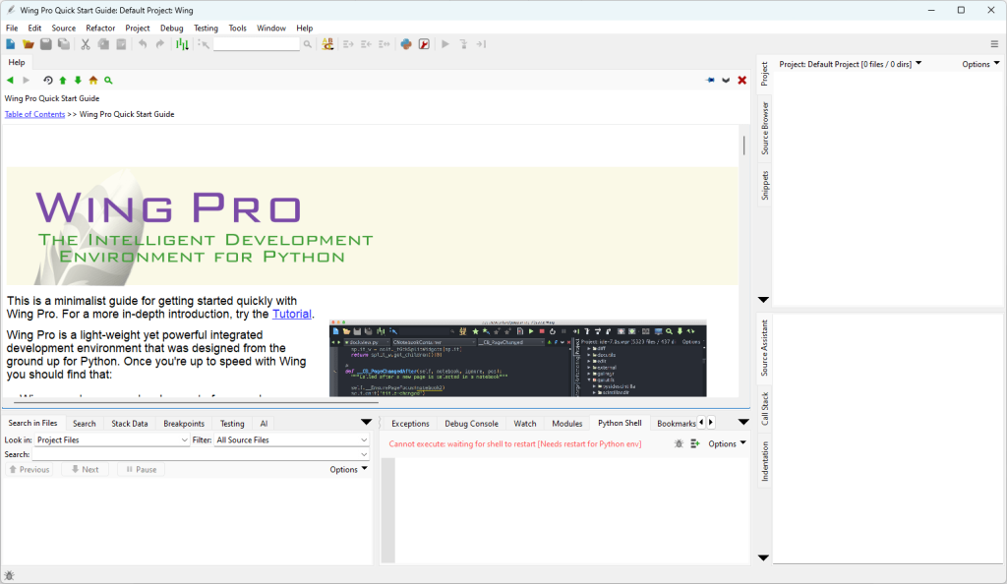This screenshot has width=1007, height=584.
Task: Open Python Shell via the Python logo icon
Action: pyautogui.click(x=406, y=44)
